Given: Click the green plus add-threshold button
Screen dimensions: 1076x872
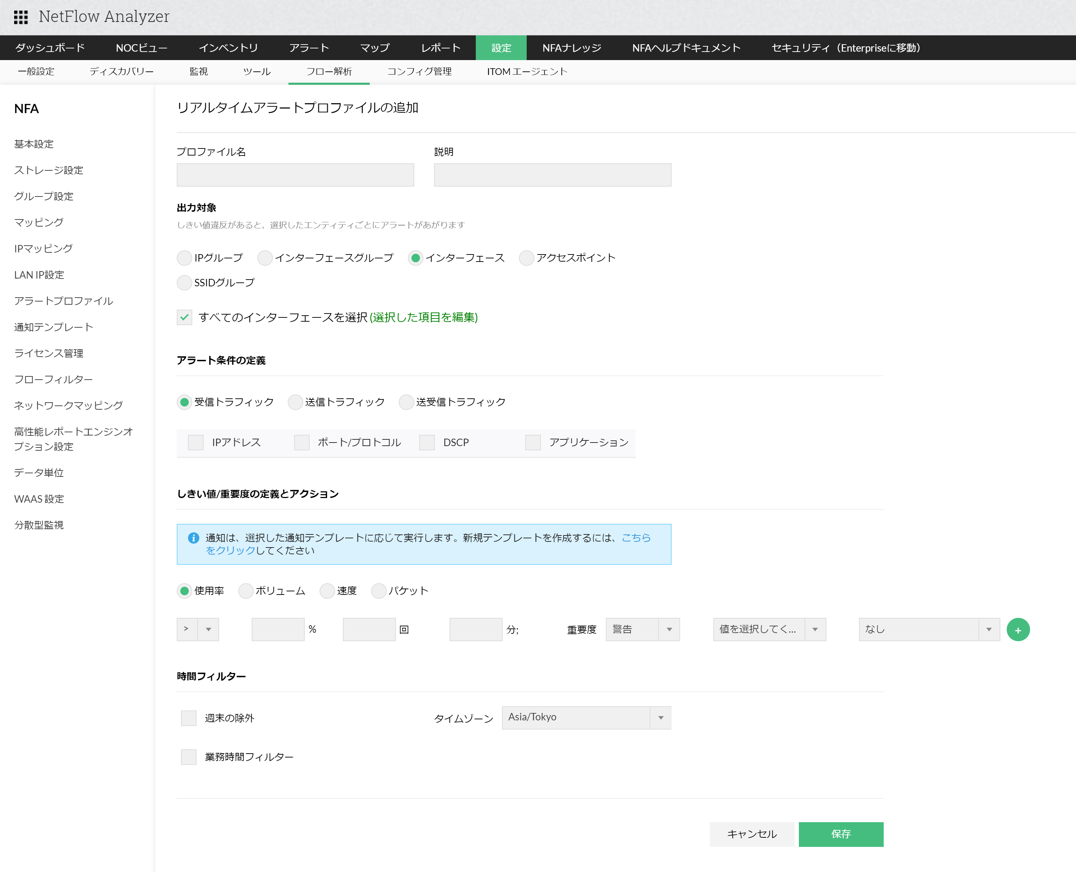Looking at the screenshot, I should point(1018,630).
